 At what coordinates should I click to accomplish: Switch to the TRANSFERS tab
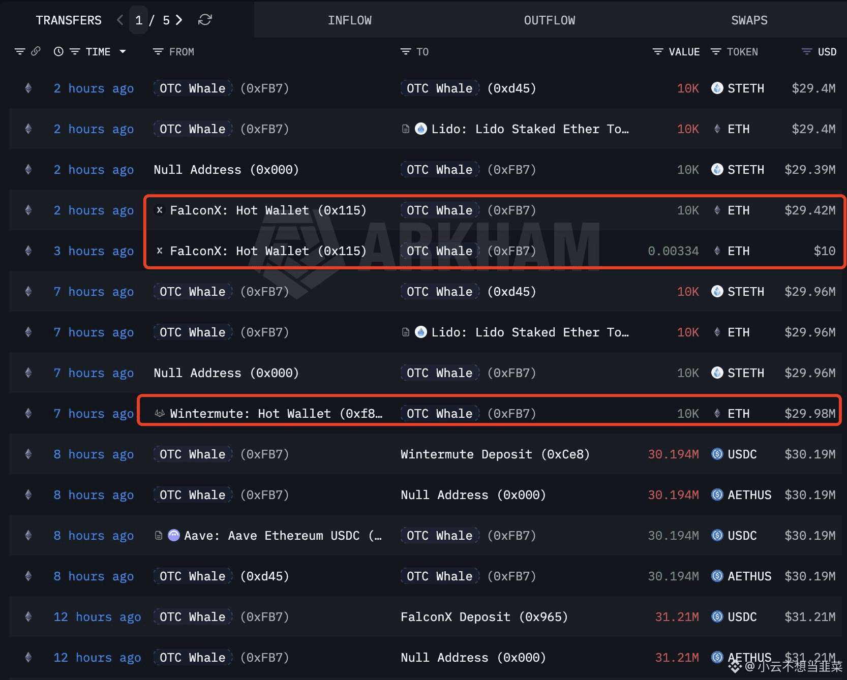[x=69, y=20]
